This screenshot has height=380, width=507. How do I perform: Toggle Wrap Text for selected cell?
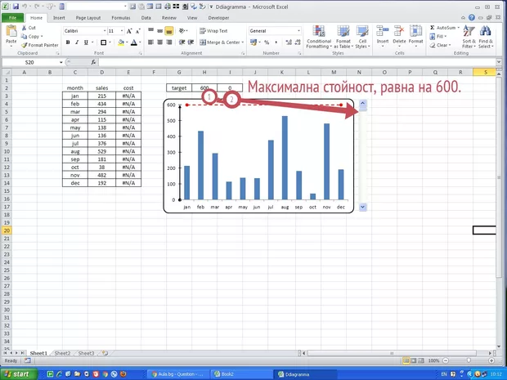click(x=213, y=31)
